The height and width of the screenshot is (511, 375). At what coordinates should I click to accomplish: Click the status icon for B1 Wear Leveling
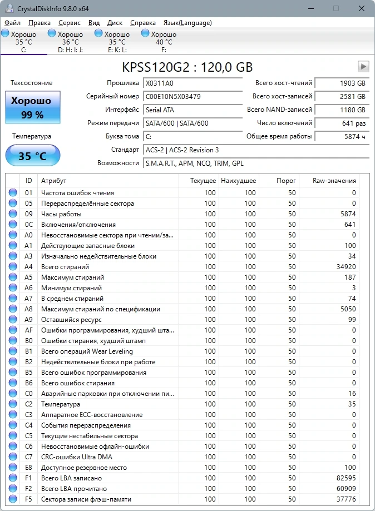(13, 351)
